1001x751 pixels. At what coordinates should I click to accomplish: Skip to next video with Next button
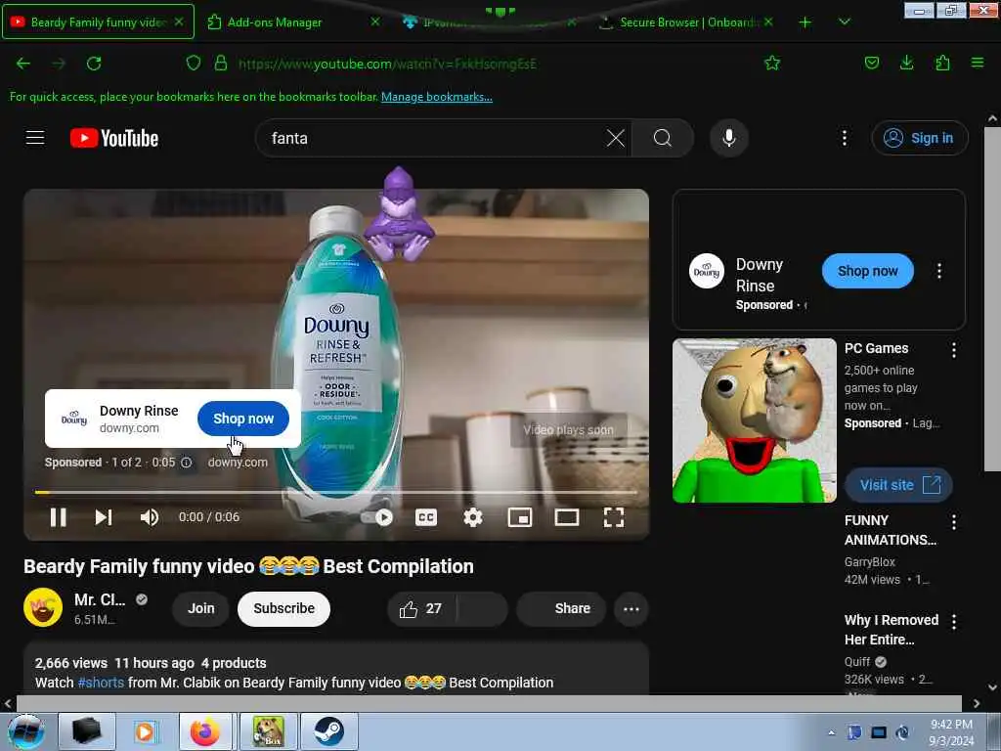[x=104, y=517]
